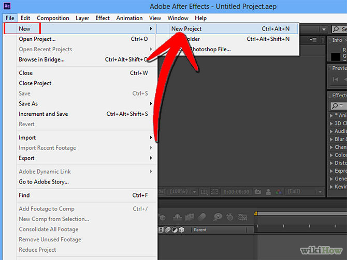This screenshot has height=260, width=347.
Task: Expand the 3D Channel effects category
Action: 331,124
